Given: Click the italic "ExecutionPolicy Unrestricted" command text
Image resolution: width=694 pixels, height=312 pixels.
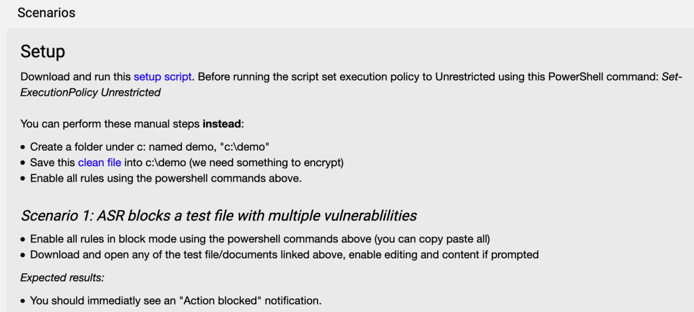Looking at the screenshot, I should click(x=91, y=92).
